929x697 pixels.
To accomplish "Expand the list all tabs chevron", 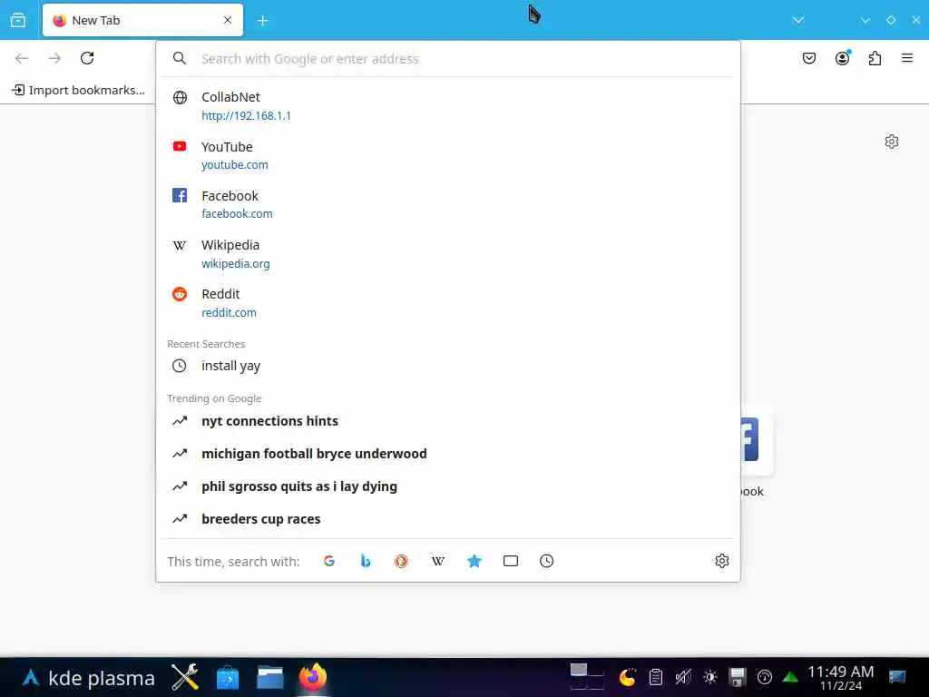I will point(798,20).
